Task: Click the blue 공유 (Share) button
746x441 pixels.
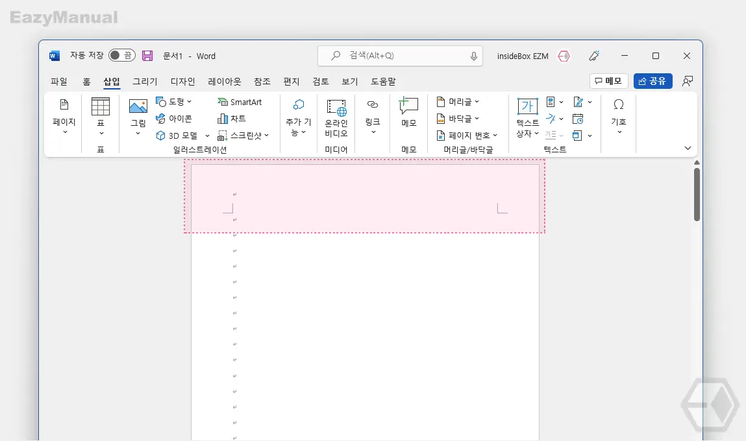Action: coord(653,81)
